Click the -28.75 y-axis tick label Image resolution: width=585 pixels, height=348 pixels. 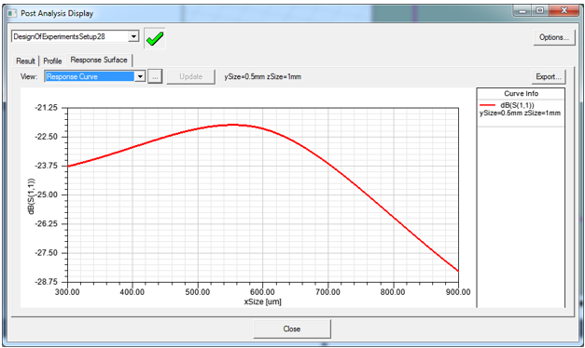[x=46, y=282]
